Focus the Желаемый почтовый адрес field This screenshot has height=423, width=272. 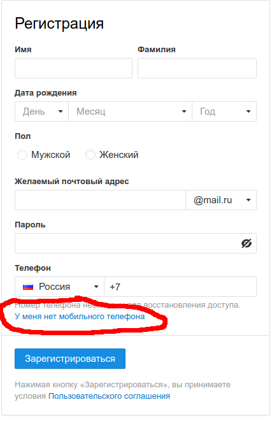[100, 200]
